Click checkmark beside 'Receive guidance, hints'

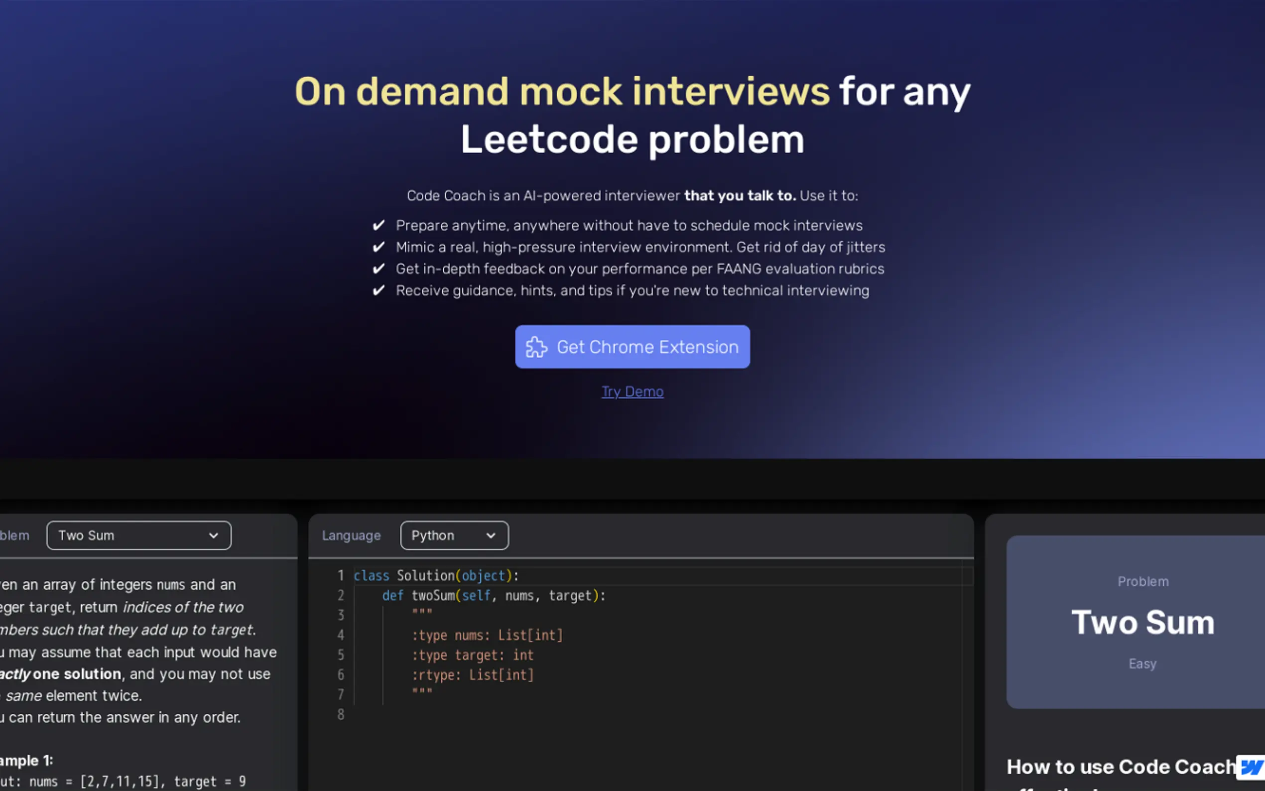(x=379, y=290)
